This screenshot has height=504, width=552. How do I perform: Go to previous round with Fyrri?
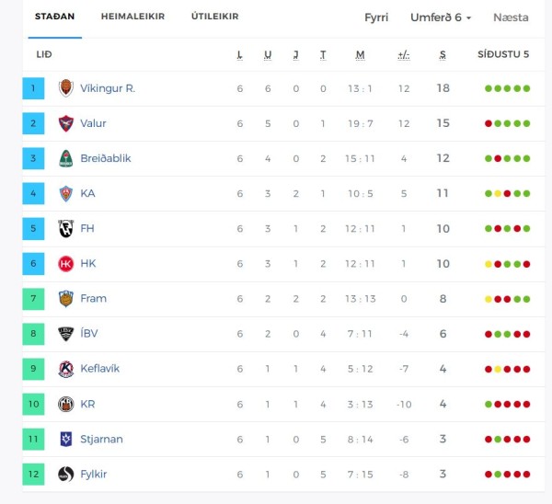click(x=376, y=17)
